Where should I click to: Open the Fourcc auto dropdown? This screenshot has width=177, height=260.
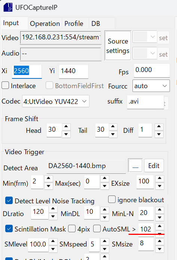tap(151, 86)
